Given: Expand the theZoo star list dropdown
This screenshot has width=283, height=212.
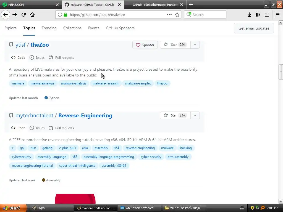Looking at the screenshot, I should point(195,45).
